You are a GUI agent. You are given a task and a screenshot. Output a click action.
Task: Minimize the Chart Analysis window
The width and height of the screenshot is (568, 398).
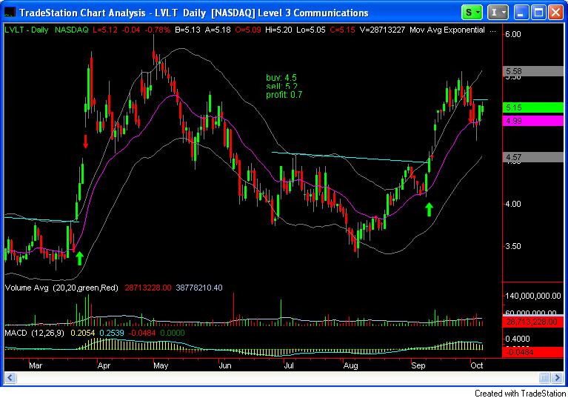tap(521, 13)
